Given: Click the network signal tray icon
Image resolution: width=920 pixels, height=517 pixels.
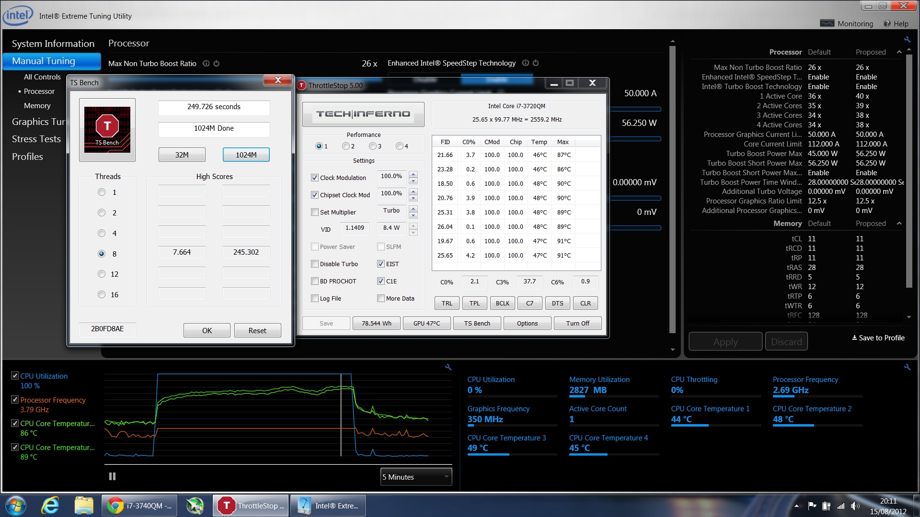Looking at the screenshot, I should click(841, 506).
